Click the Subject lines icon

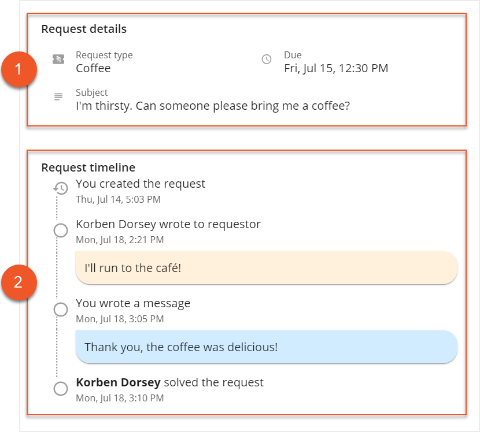pyautogui.click(x=58, y=96)
